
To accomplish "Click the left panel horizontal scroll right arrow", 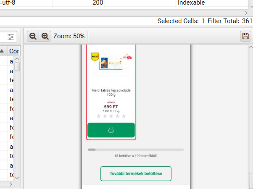I will (11, 184).
